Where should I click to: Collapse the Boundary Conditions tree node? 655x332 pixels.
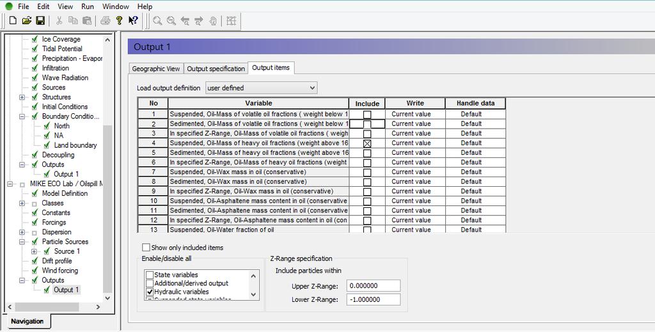point(22,116)
